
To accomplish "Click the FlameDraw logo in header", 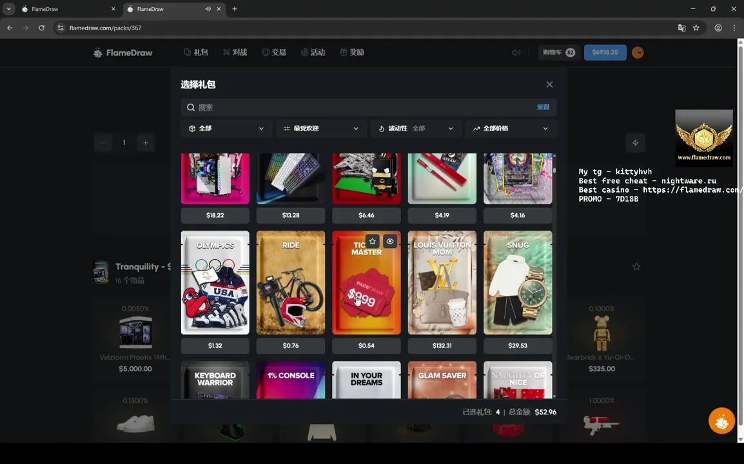I will (x=123, y=53).
